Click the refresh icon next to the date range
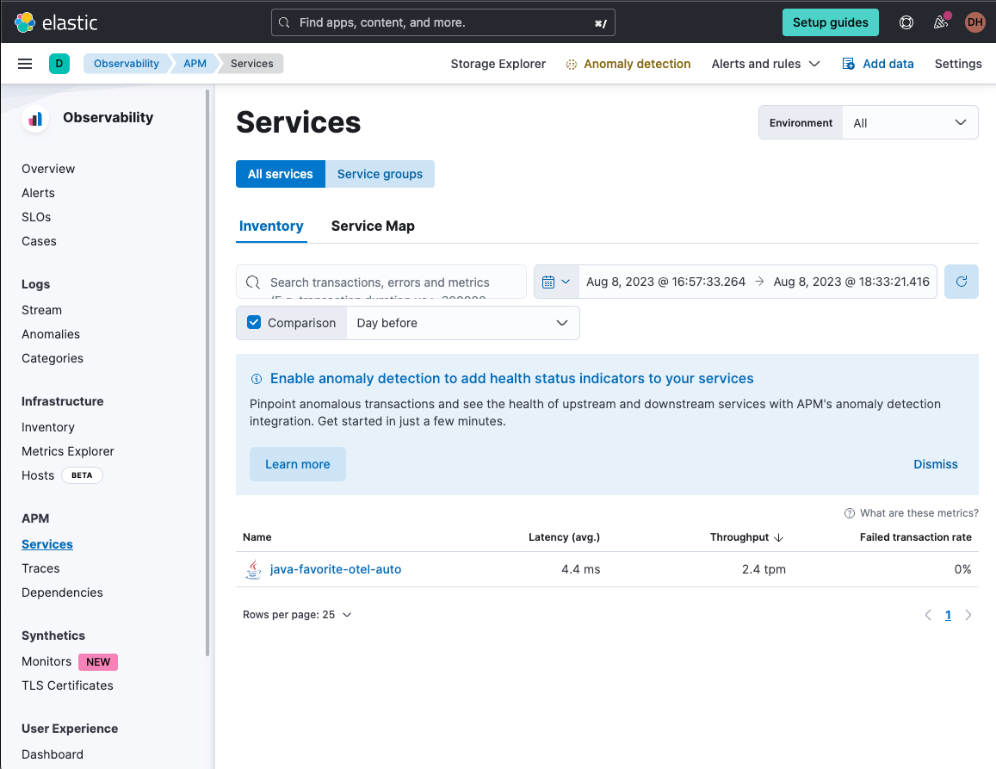The image size is (996, 769). [x=961, y=282]
